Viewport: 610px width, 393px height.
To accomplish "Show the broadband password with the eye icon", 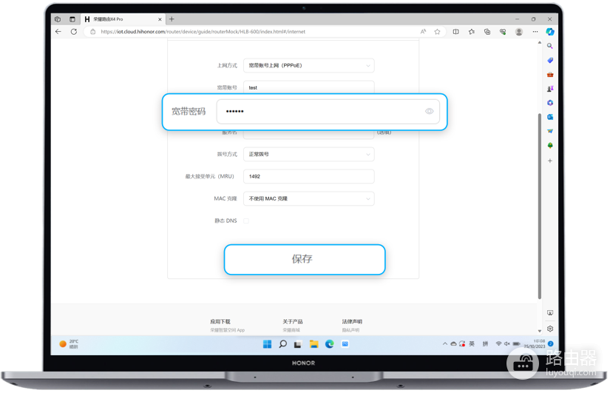I will pos(429,112).
